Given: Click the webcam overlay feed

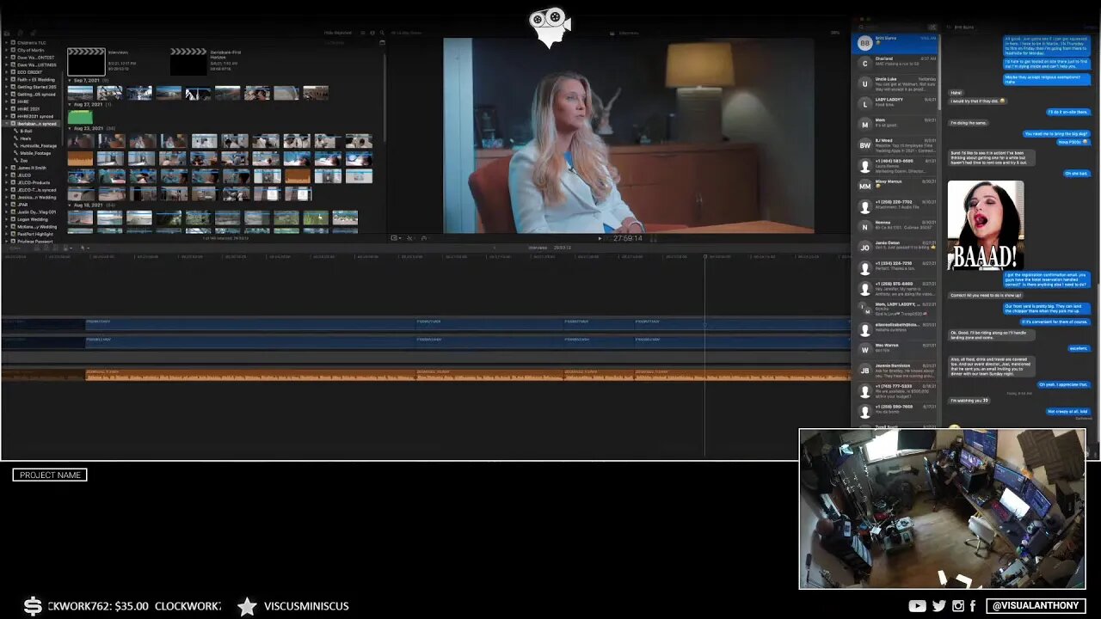Looking at the screenshot, I should click(943, 509).
